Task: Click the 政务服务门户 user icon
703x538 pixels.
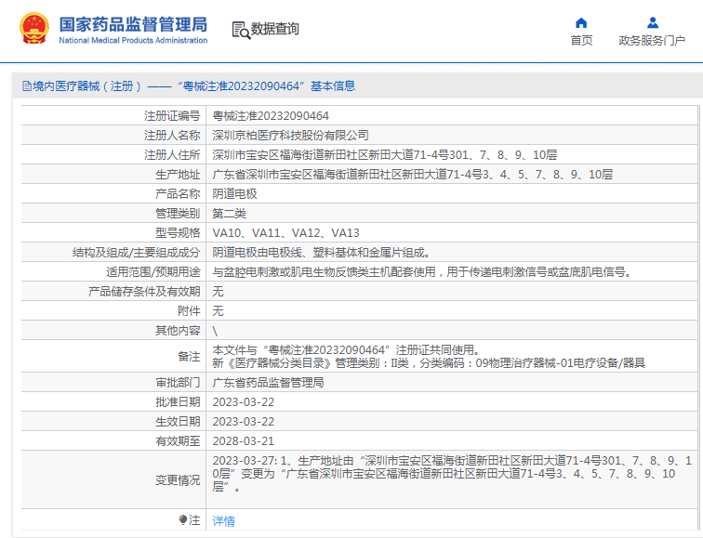Action: pyautogui.click(x=653, y=22)
